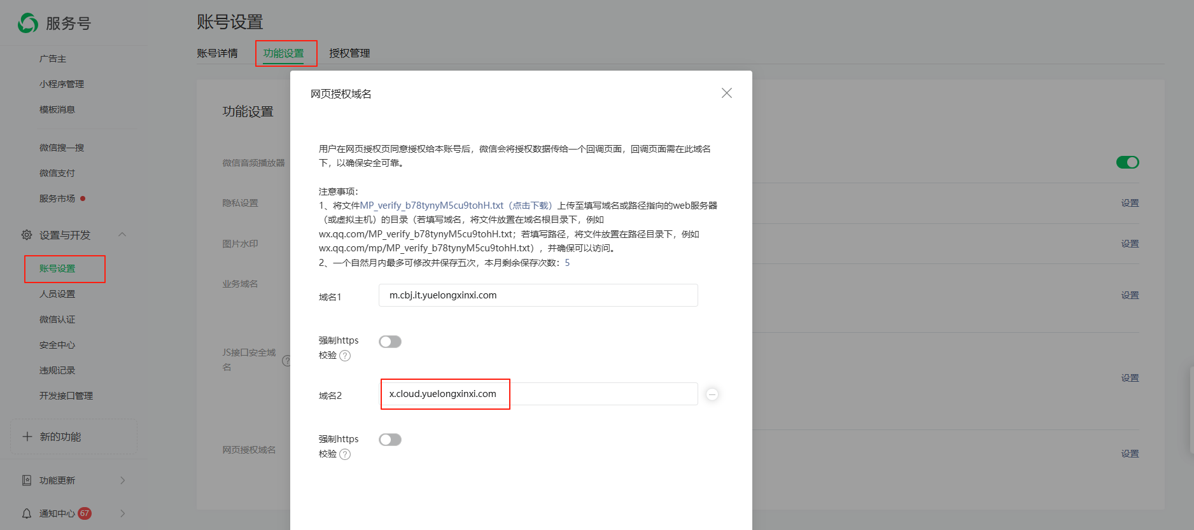Switch to the 账号详情 tab
This screenshot has width=1194, height=530.
[217, 53]
